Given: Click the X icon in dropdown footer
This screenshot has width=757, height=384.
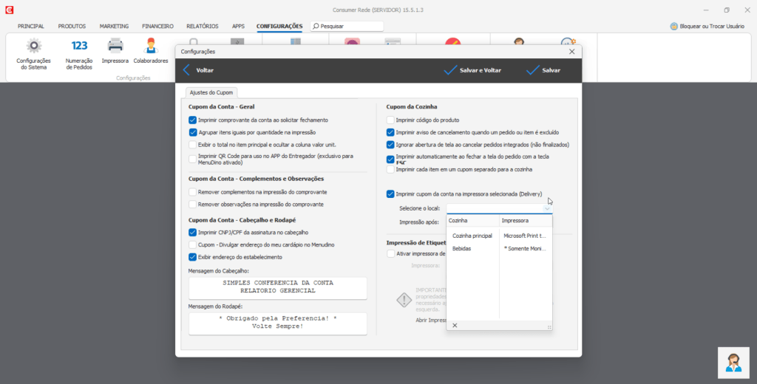Looking at the screenshot, I should (455, 326).
